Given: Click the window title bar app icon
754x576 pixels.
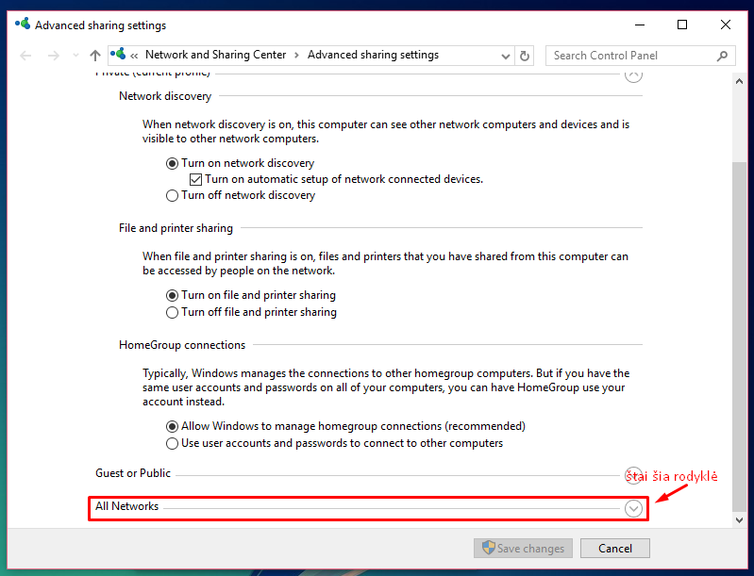Looking at the screenshot, I should tap(23, 24).
